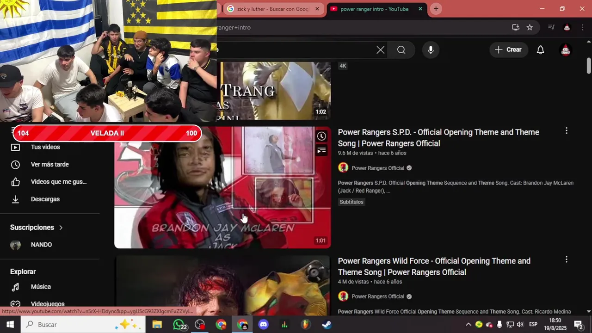Open the Chrome media controls icon
The height and width of the screenshot is (333, 592).
(x=551, y=27)
